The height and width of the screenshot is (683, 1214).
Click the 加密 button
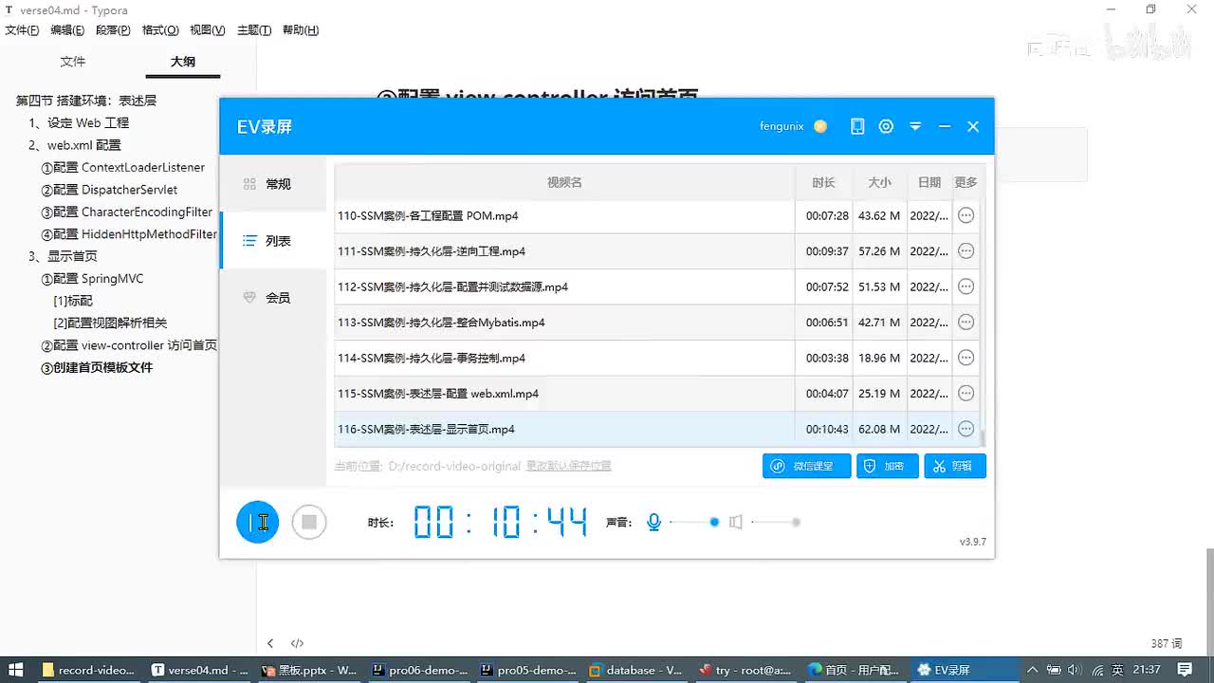coord(887,466)
